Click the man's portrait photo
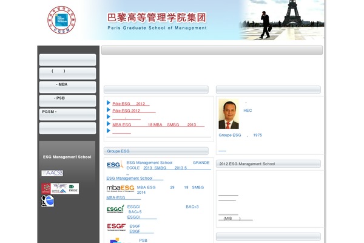 tap(229, 114)
